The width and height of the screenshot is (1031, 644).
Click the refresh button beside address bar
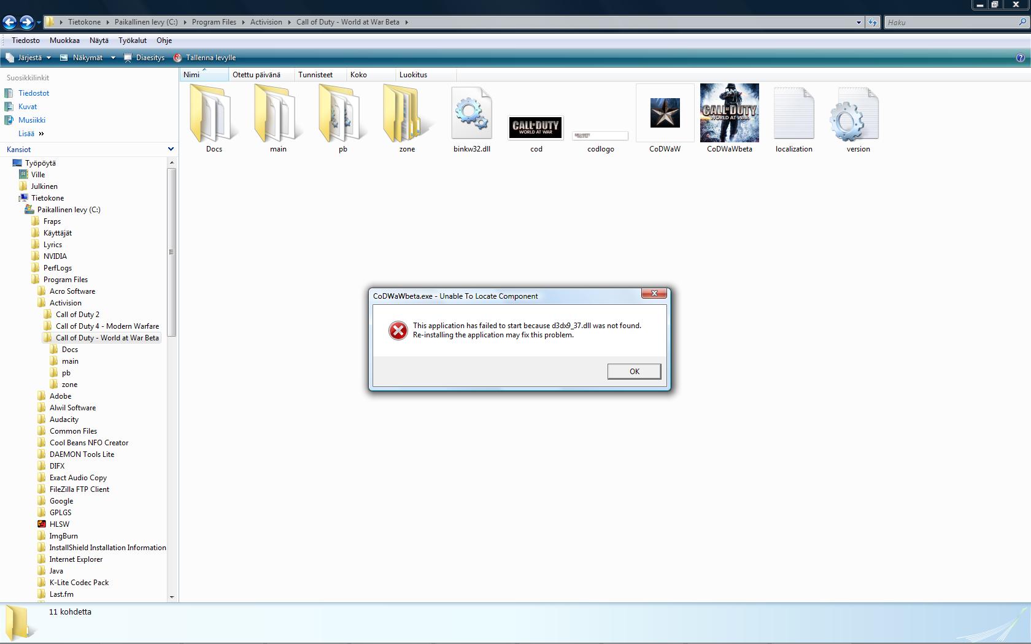point(873,22)
